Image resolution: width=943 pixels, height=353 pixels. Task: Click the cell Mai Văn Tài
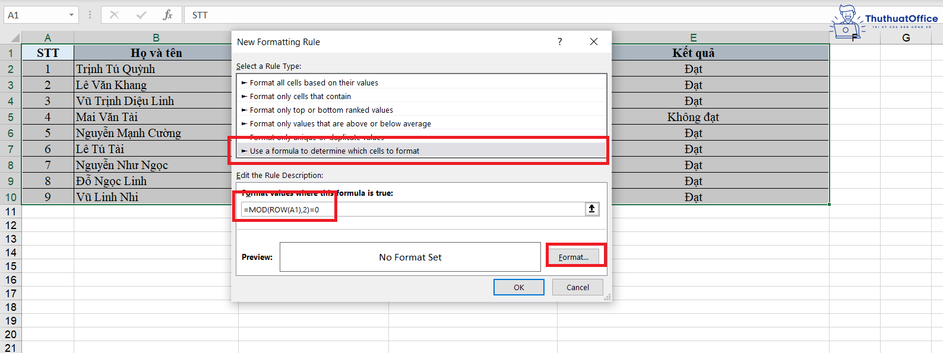click(x=153, y=117)
